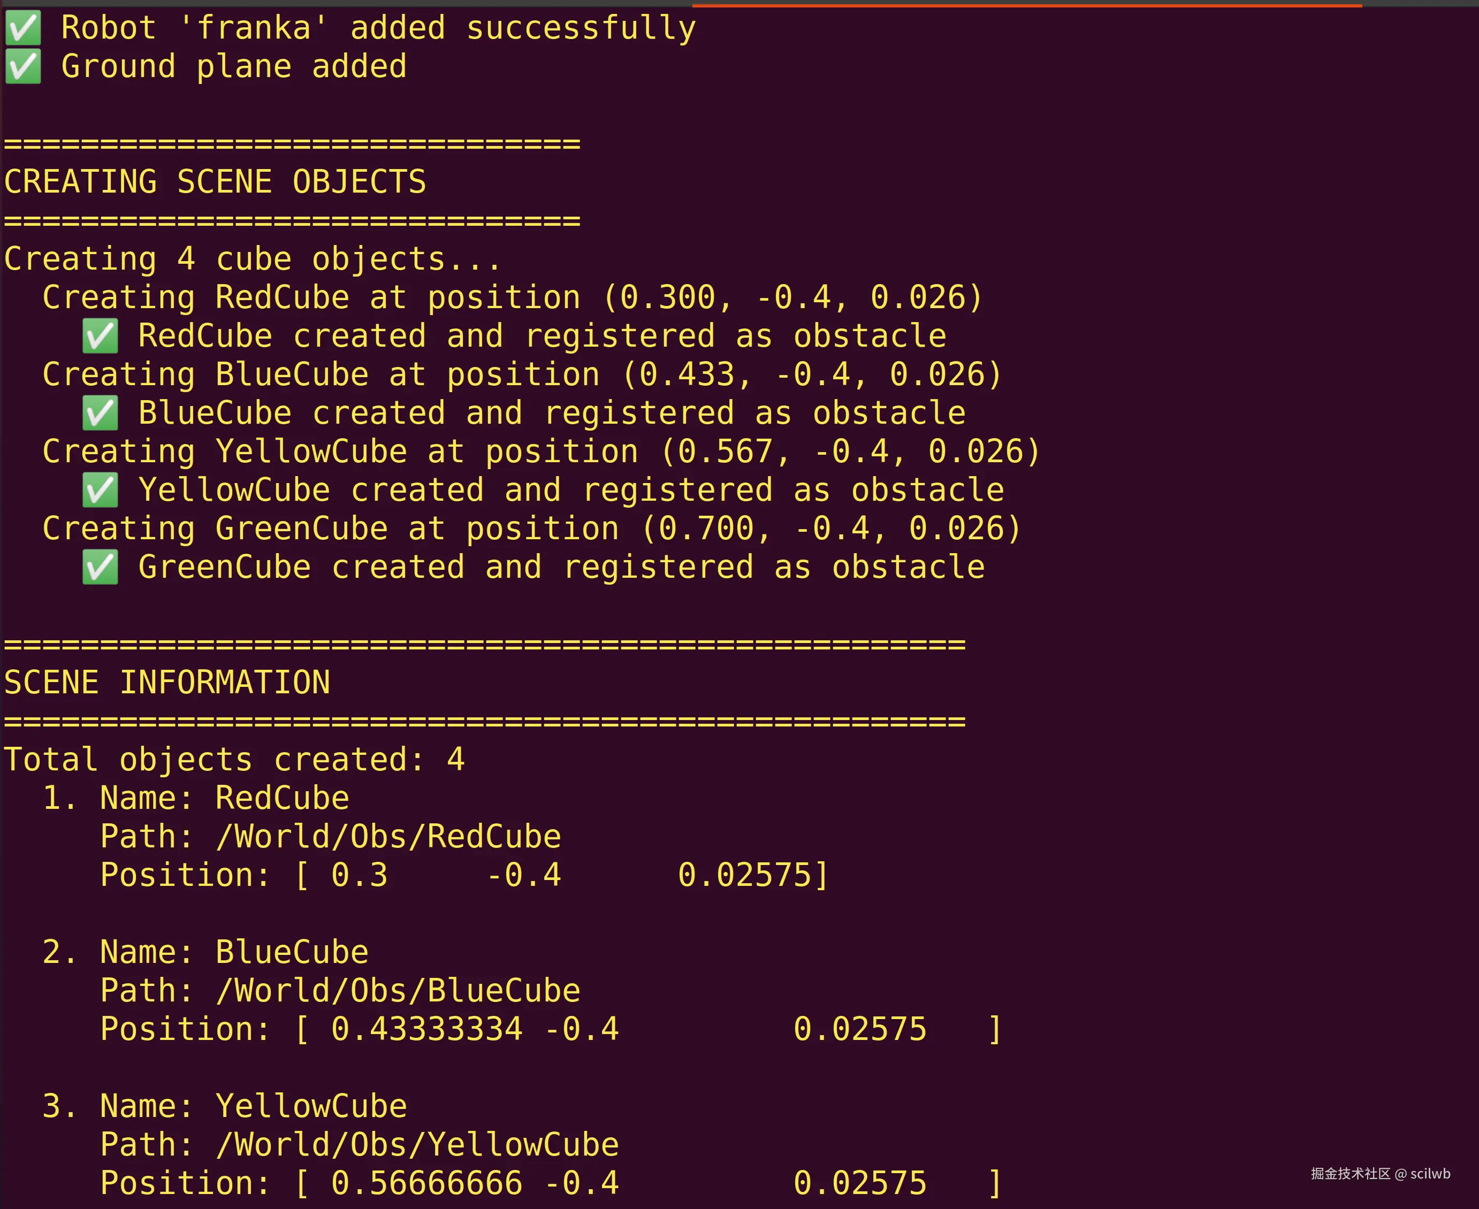Click the /World/Obs/BlueCube path text
1479x1209 pixels.
pyautogui.click(x=398, y=990)
